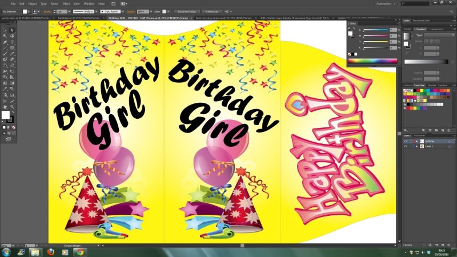Hide the top layer via eye icon
The image size is (457, 257).
[406, 141]
